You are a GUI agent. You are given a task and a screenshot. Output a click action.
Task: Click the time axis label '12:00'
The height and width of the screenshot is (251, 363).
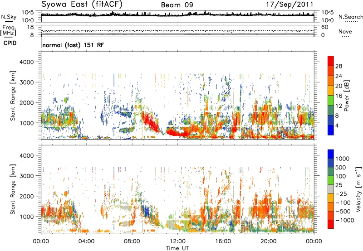coord(177,241)
